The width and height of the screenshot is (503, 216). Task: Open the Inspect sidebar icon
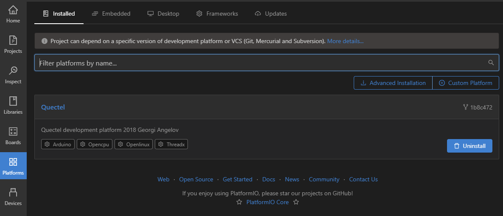click(x=13, y=75)
